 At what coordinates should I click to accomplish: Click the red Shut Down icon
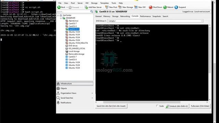coord(151,7)
